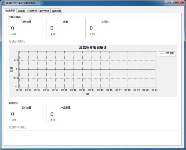
Task: Click the app icon in the title bar
Action: click(x=3, y=3)
